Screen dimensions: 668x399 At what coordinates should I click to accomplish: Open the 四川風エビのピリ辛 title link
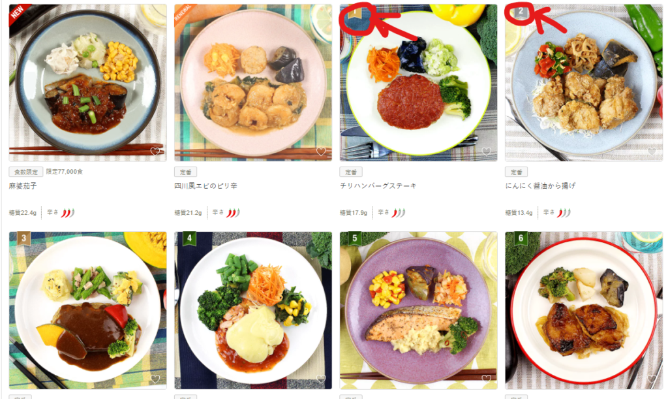(x=205, y=186)
